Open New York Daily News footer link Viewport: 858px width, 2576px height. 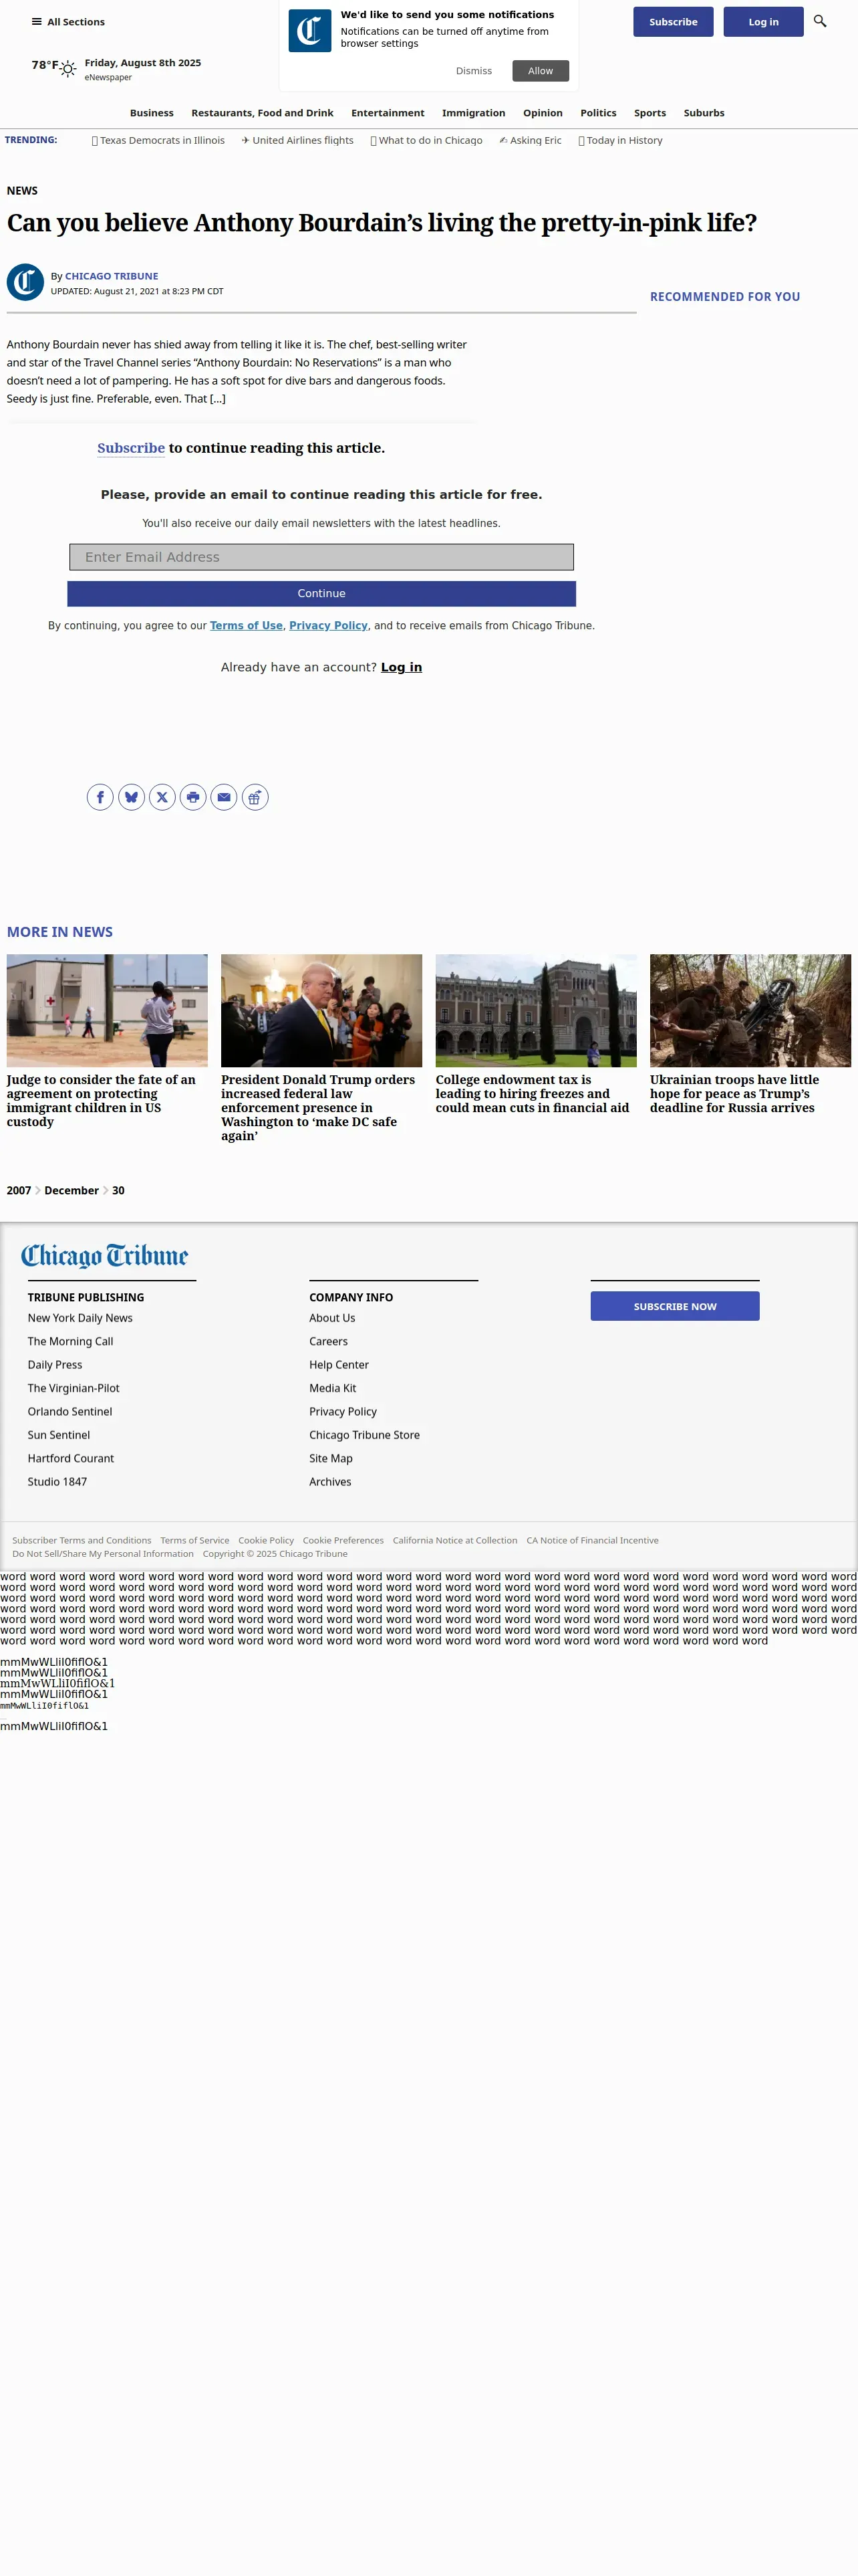80,1318
